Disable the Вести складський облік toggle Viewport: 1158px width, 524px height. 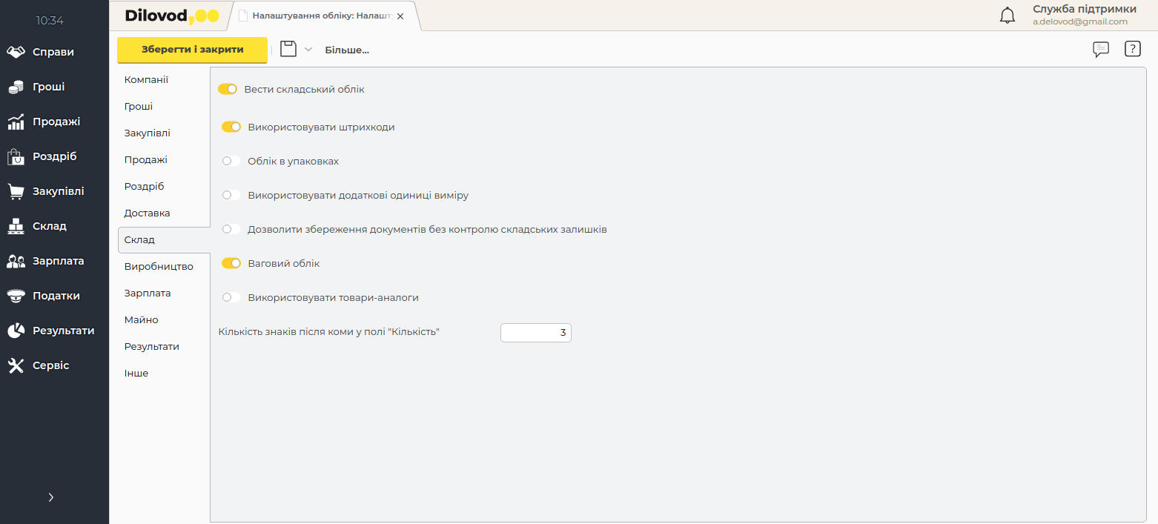pyautogui.click(x=228, y=90)
